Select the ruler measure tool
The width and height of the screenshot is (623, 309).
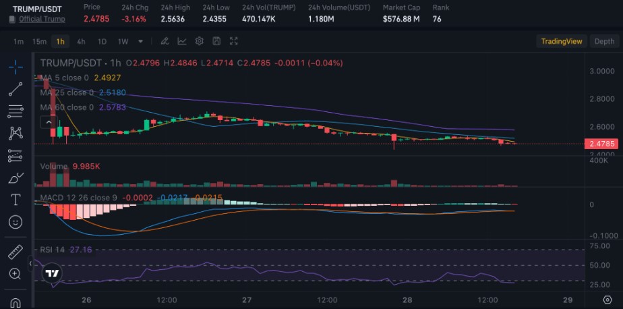(16, 252)
